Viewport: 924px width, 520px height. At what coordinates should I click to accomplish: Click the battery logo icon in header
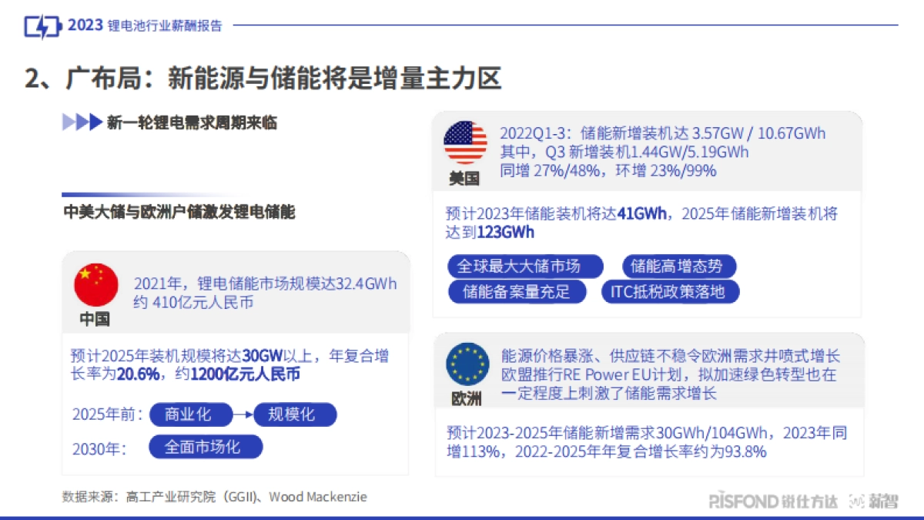pyautogui.click(x=41, y=26)
